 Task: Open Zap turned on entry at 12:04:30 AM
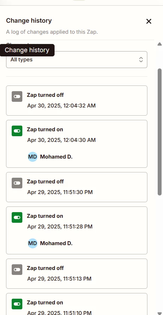pos(77,144)
